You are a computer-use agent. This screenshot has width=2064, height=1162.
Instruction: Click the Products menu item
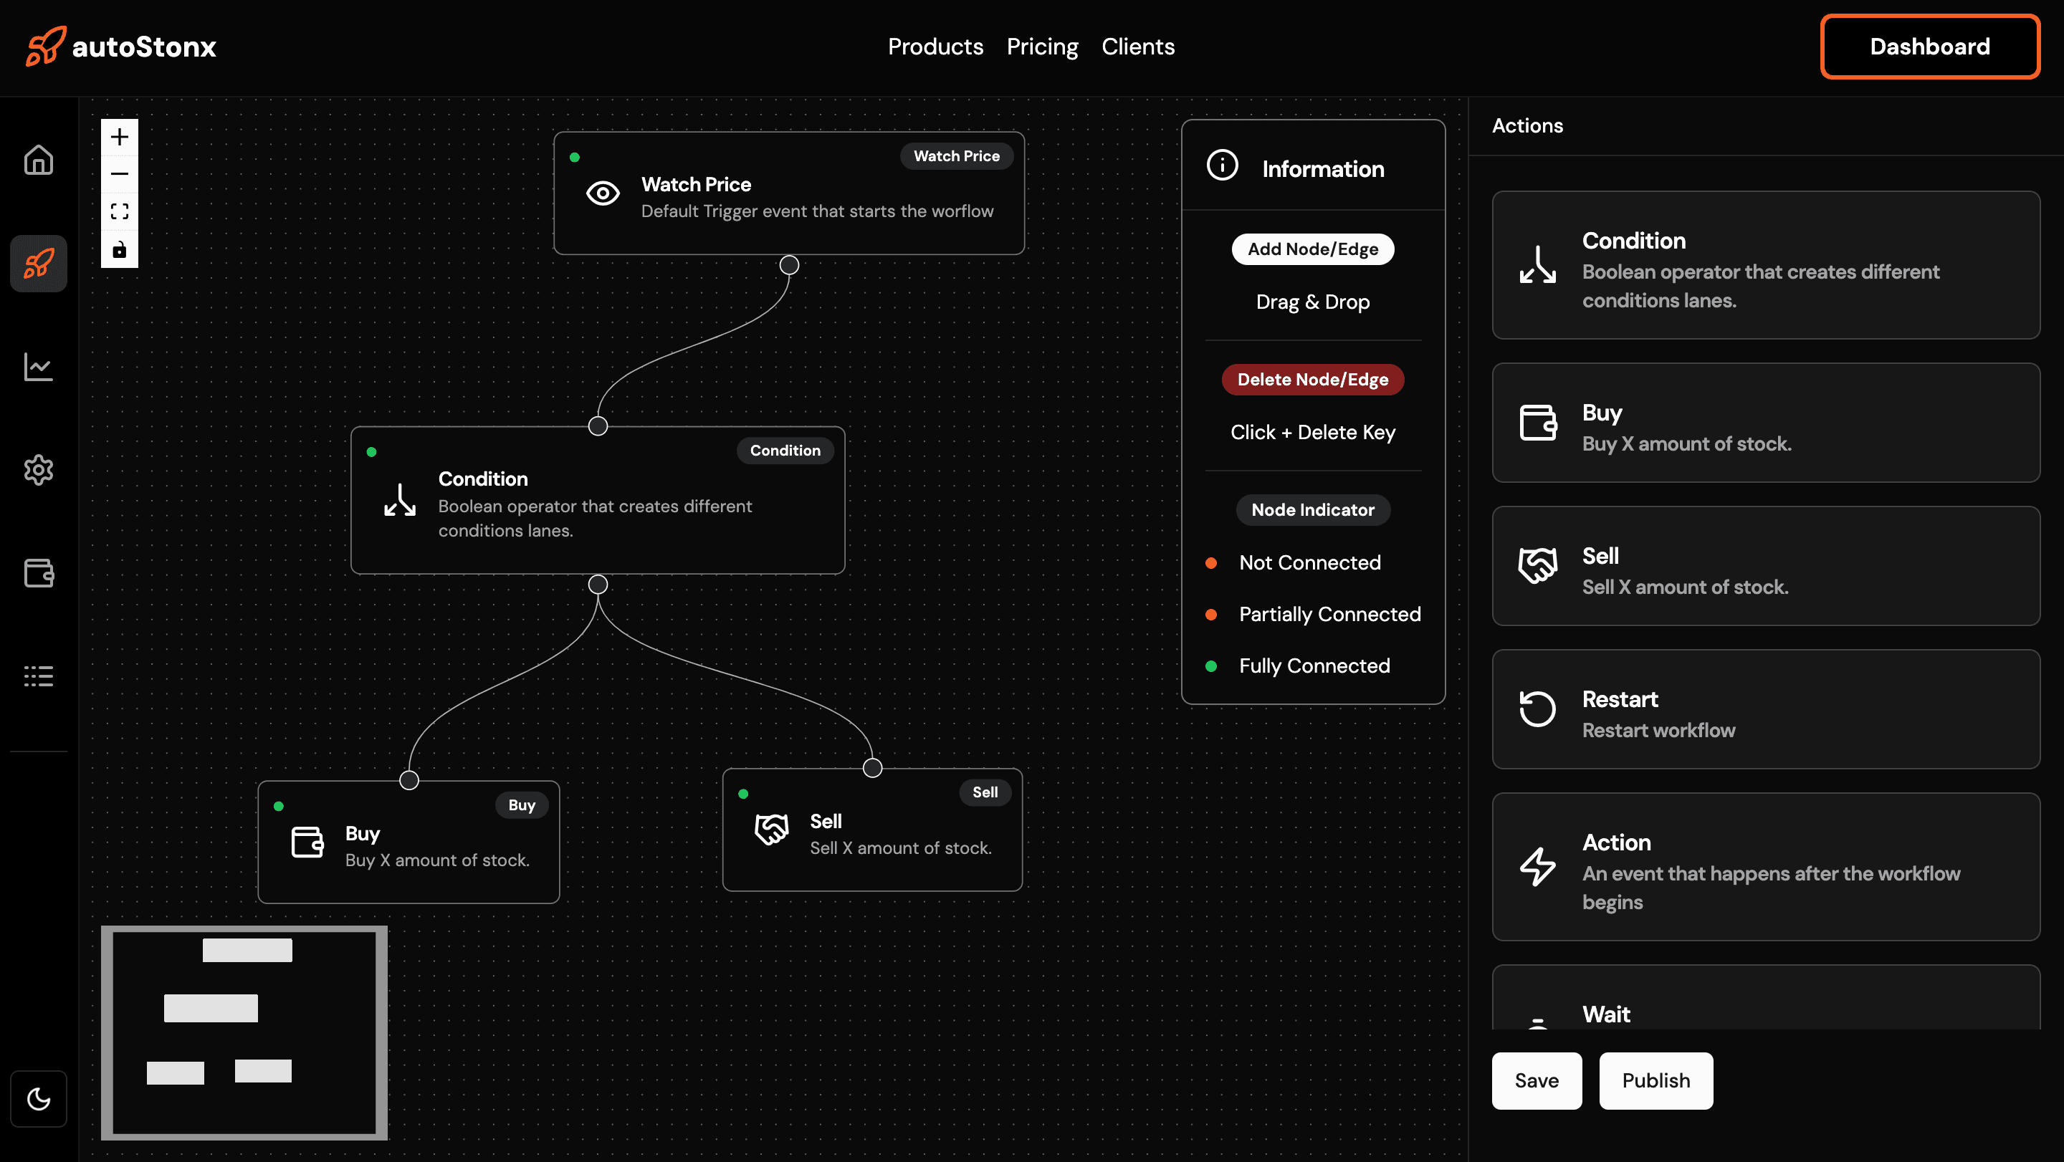[935, 47]
